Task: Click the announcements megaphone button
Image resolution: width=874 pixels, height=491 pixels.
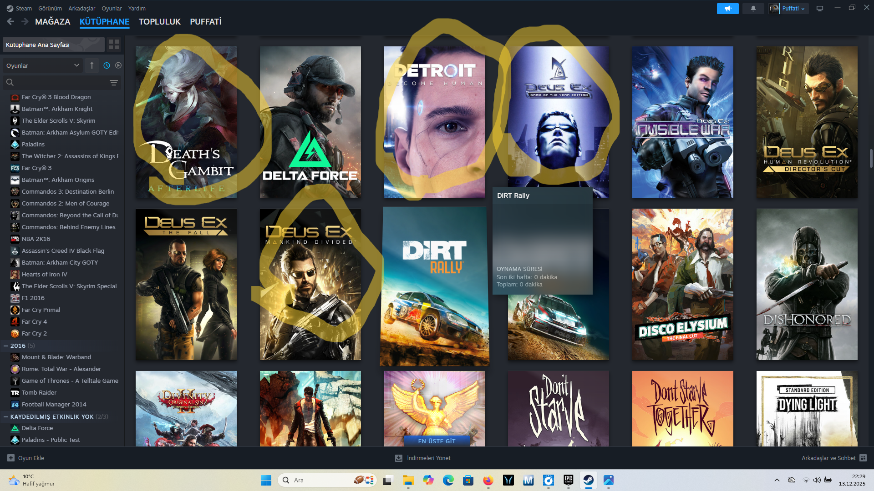Action: click(x=727, y=9)
